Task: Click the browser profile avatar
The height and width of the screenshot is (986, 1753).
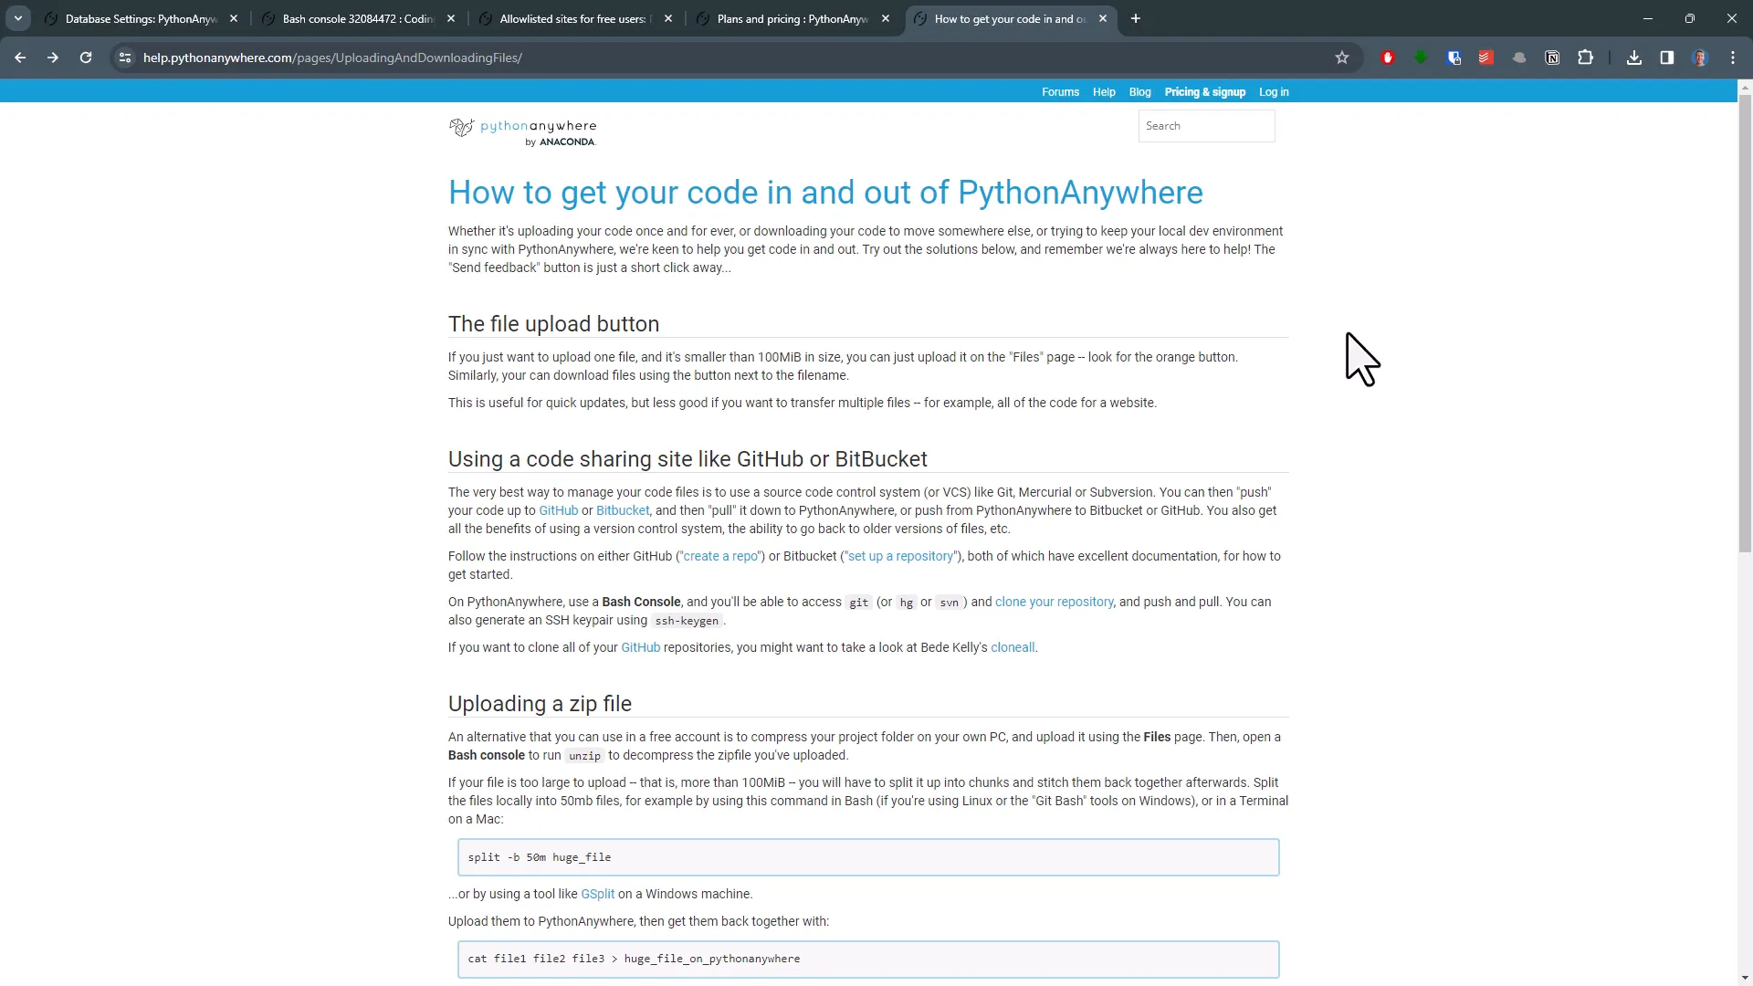Action: [x=1701, y=57]
